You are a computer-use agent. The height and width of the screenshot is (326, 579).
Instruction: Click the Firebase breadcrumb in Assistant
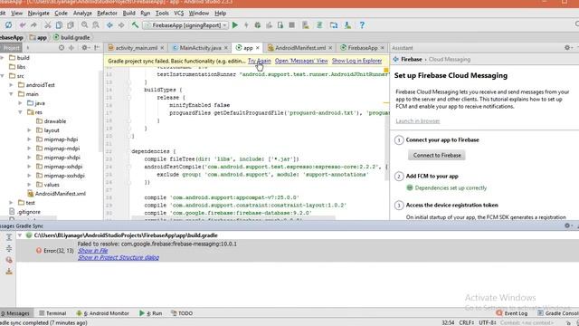(x=412, y=59)
